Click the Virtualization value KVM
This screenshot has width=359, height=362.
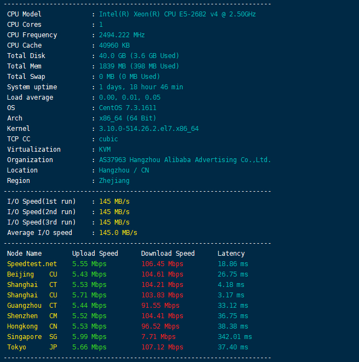(x=105, y=150)
